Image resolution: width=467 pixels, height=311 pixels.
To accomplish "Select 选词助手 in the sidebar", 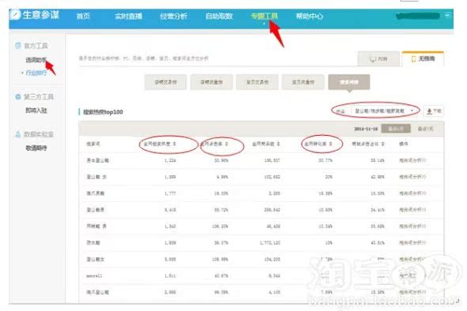I will [x=36, y=60].
